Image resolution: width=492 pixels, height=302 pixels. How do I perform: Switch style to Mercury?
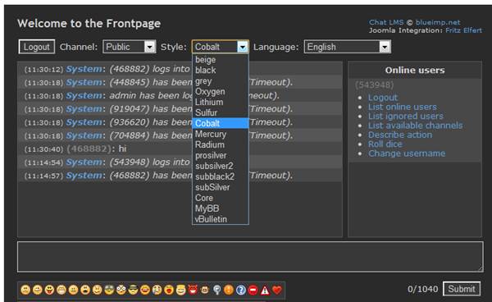[221, 134]
